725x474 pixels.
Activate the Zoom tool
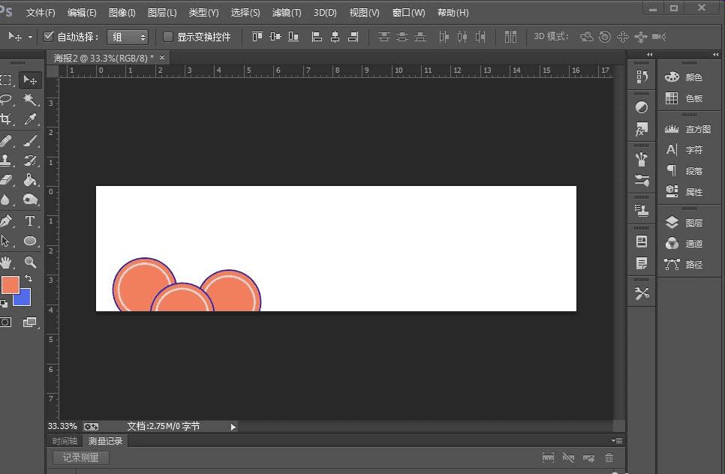(x=30, y=262)
